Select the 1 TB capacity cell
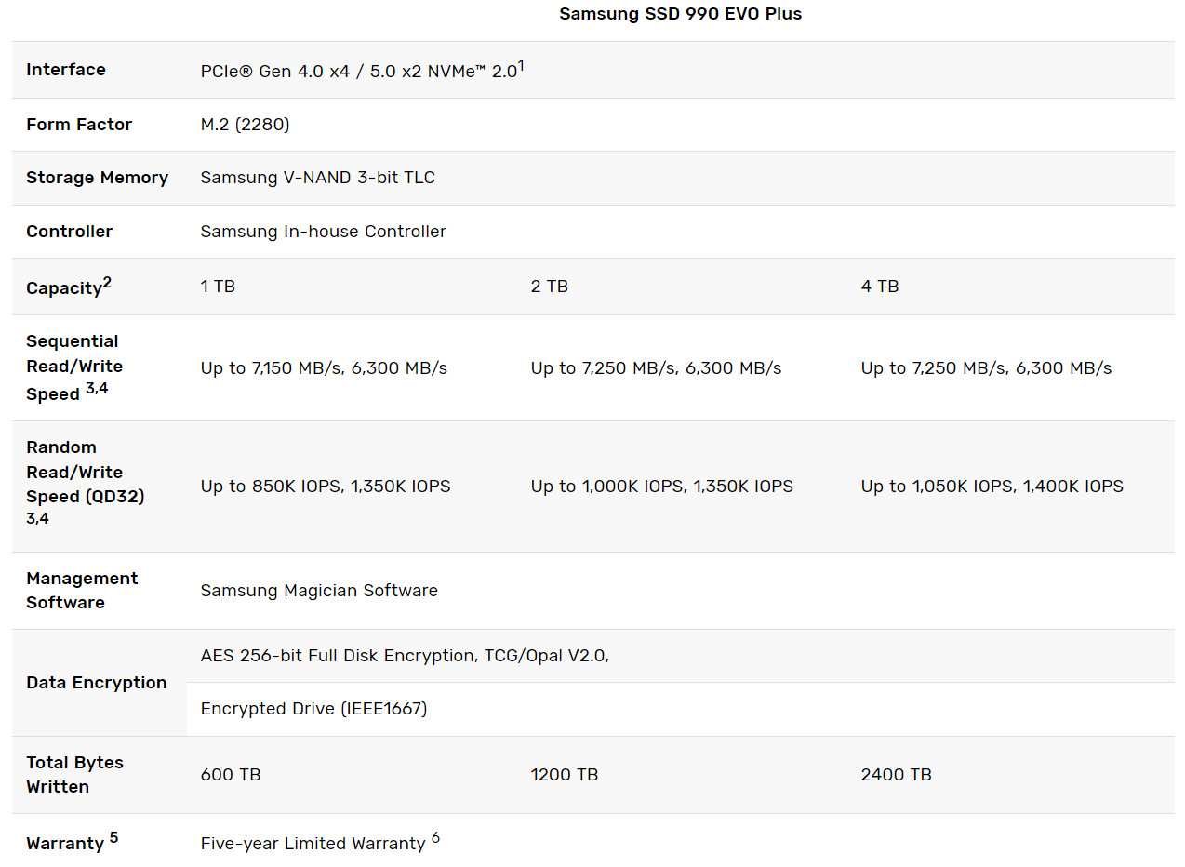The image size is (1185, 867). tap(218, 287)
